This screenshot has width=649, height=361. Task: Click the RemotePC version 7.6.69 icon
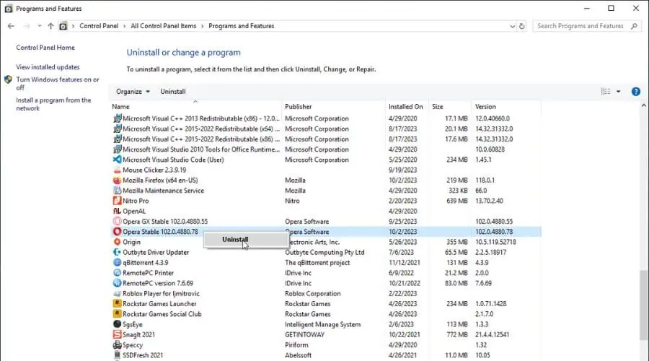click(117, 283)
